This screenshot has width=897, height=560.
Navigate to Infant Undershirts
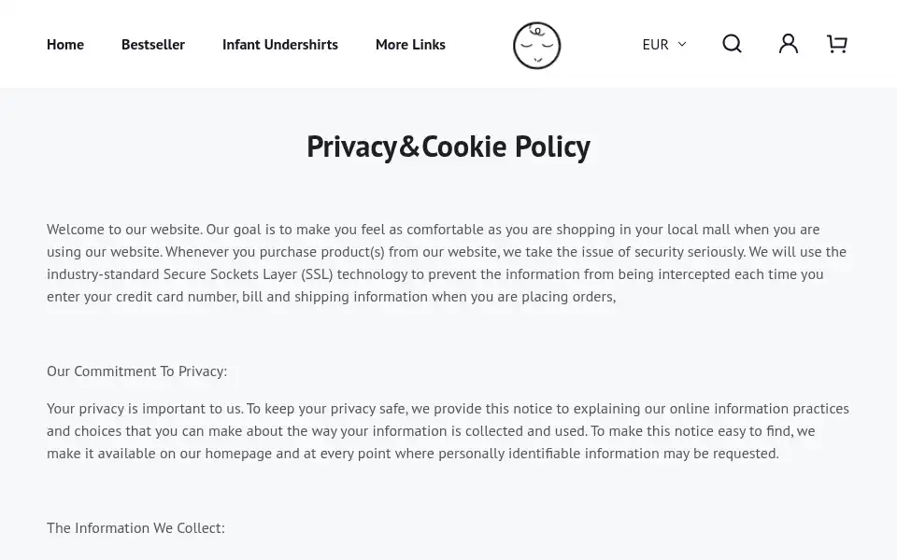tap(279, 45)
